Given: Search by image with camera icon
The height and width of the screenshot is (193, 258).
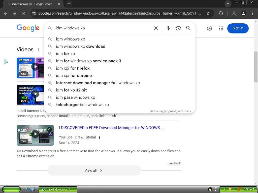Looking at the screenshot, I should pos(178,28).
